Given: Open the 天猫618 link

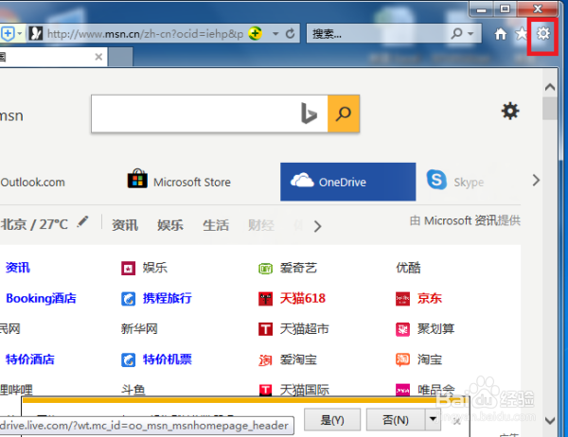Looking at the screenshot, I should click(x=303, y=298).
